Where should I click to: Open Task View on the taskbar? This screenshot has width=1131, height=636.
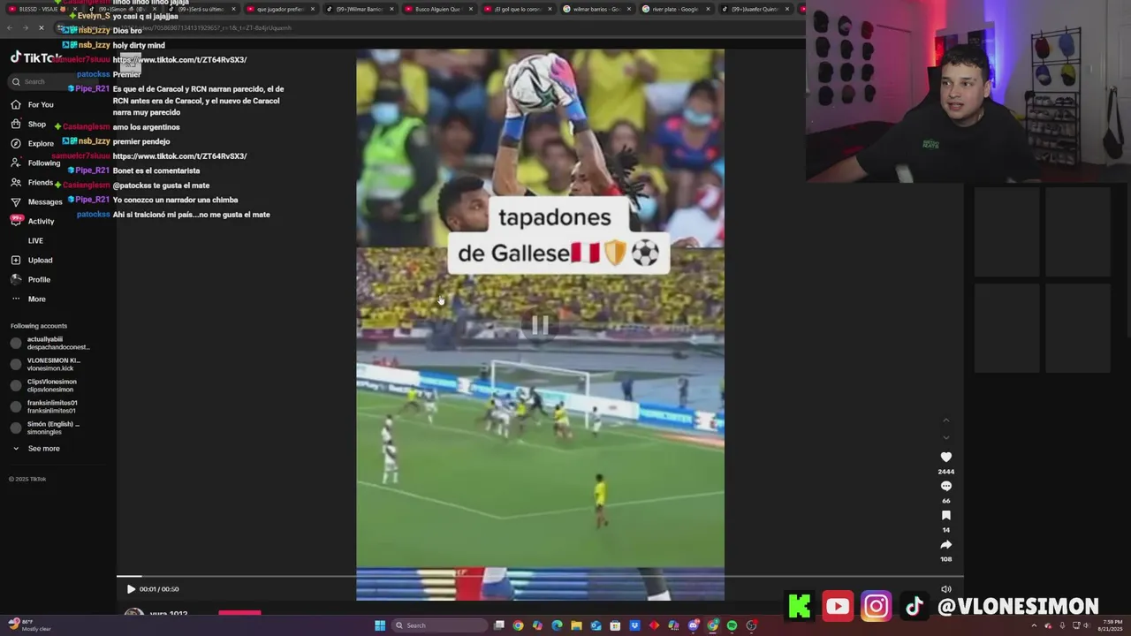[x=499, y=625]
